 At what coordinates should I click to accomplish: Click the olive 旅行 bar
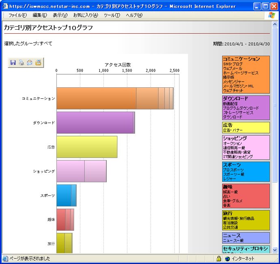click(x=65, y=243)
